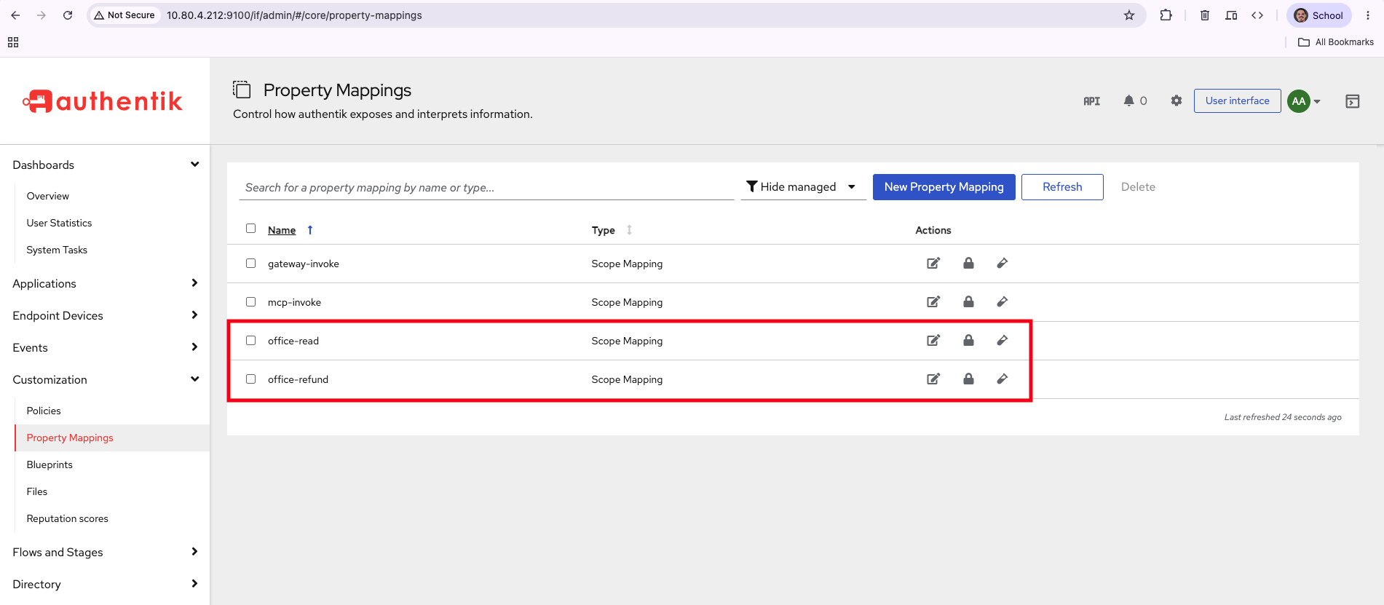Open the notifications bell

click(x=1128, y=100)
